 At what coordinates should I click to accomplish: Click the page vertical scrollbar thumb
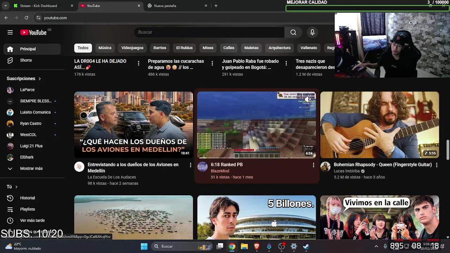coord(448,149)
